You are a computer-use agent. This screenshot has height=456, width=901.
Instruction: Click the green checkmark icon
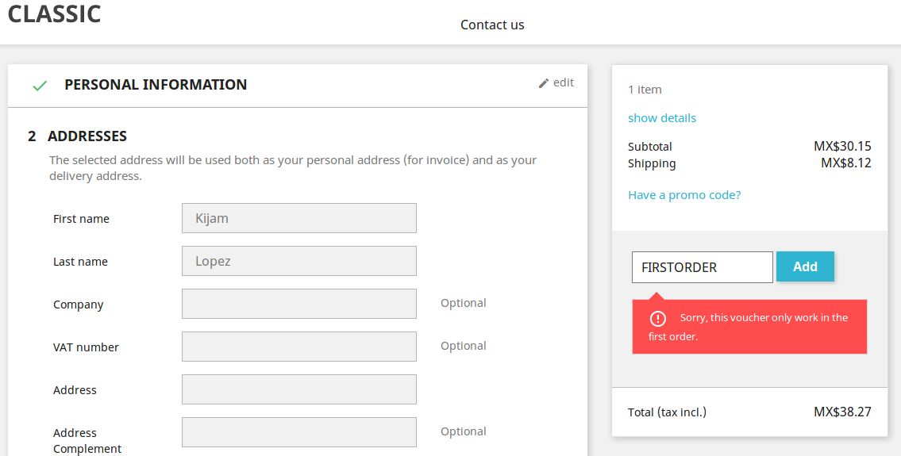40,86
